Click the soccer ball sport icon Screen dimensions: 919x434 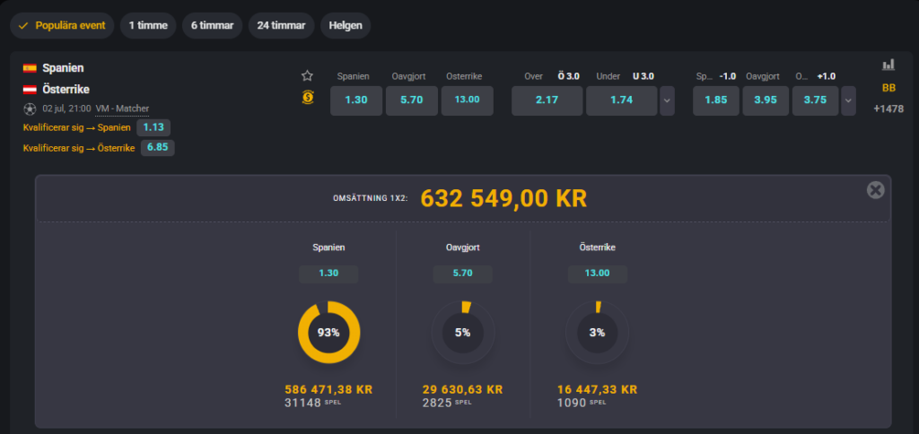[x=30, y=108]
